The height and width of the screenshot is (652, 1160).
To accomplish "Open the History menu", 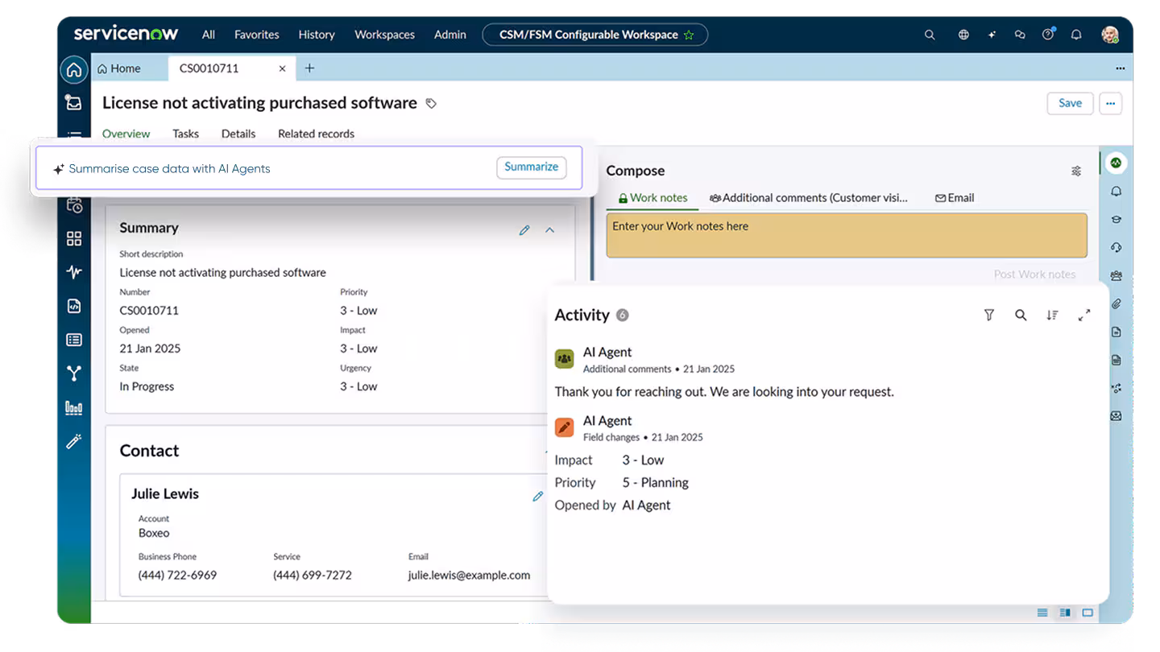I will pyautogui.click(x=317, y=35).
